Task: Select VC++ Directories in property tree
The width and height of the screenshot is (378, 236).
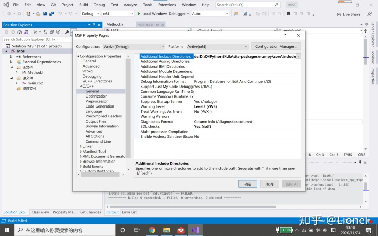Action: click(97, 81)
